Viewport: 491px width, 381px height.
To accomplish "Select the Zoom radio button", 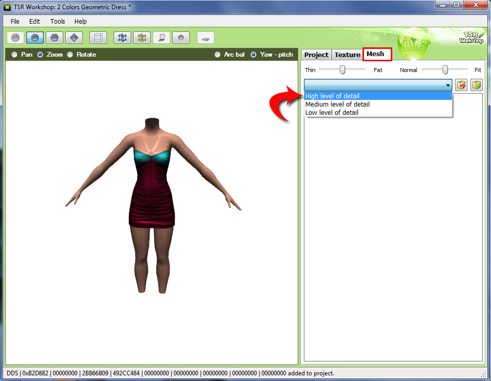I will [40, 55].
